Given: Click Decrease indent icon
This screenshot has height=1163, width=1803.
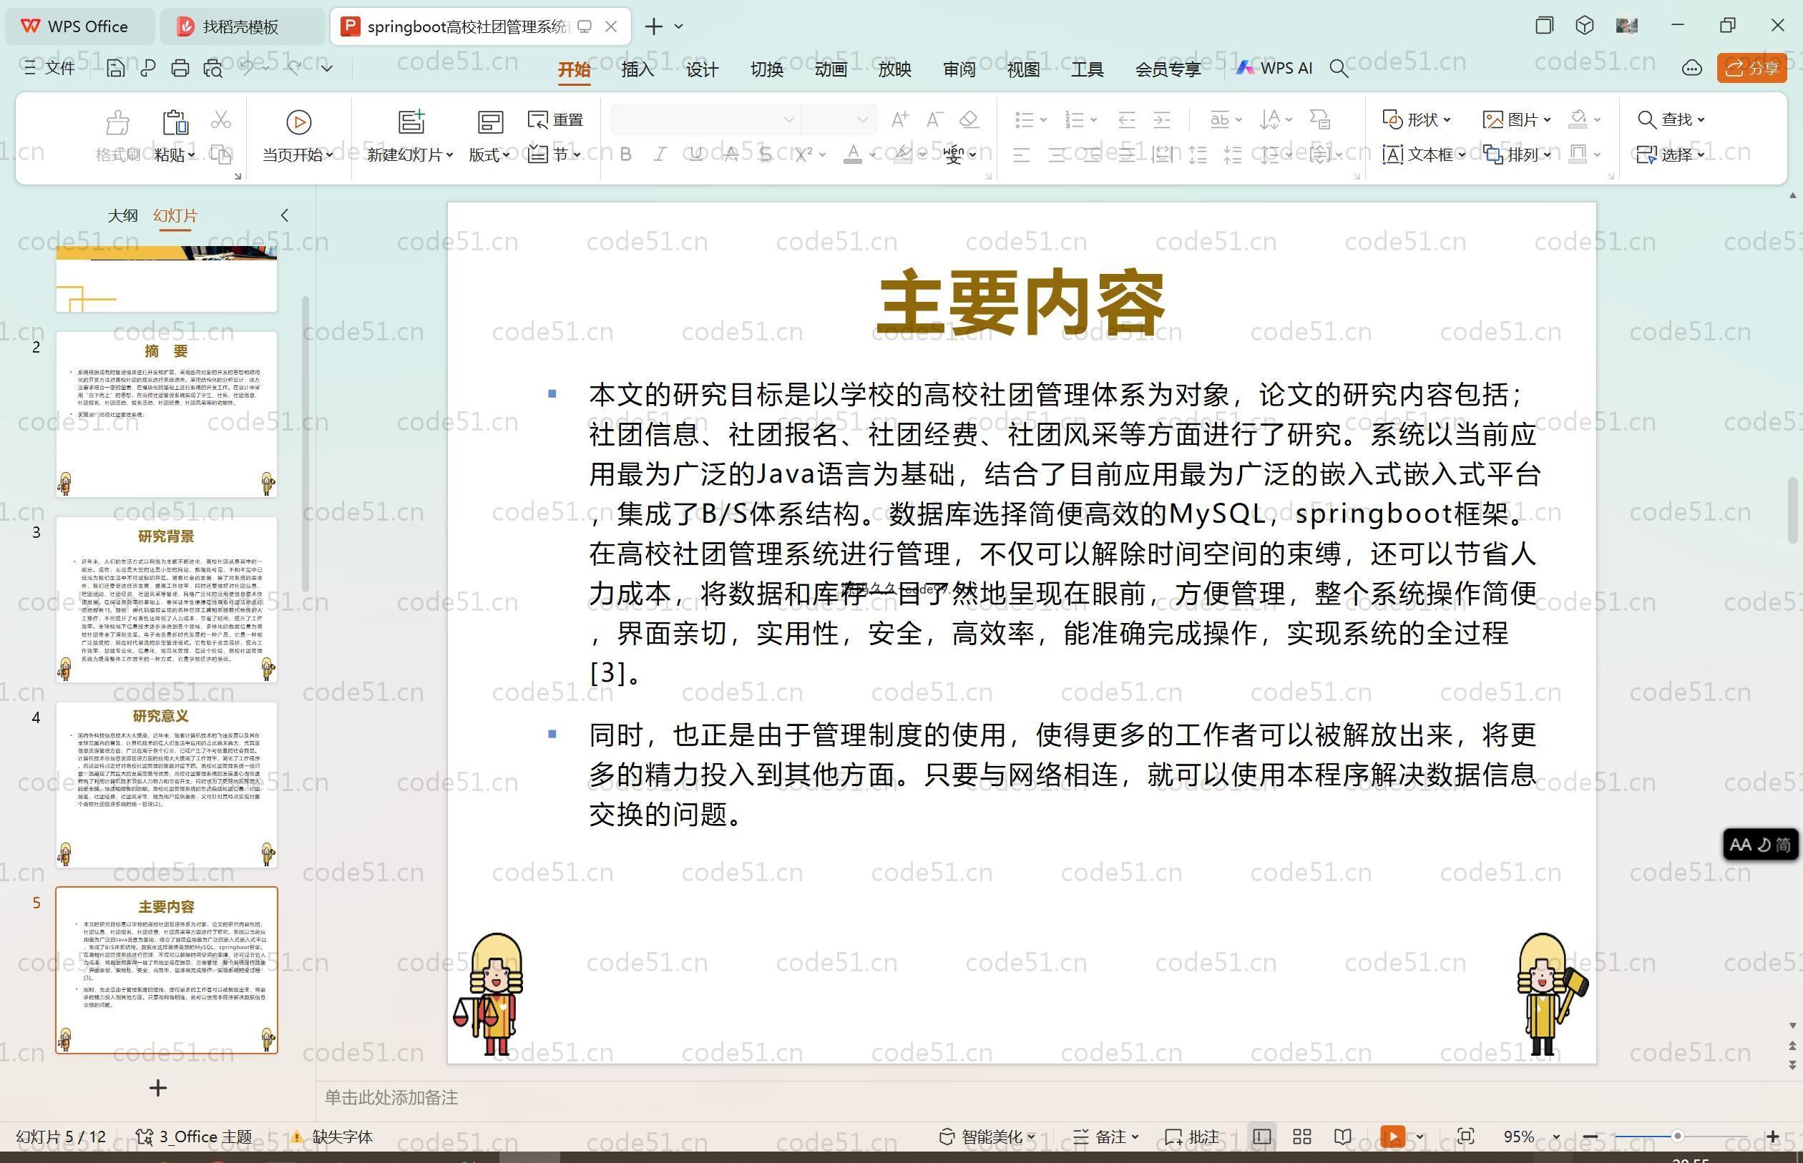Looking at the screenshot, I should pyautogui.click(x=1126, y=119).
